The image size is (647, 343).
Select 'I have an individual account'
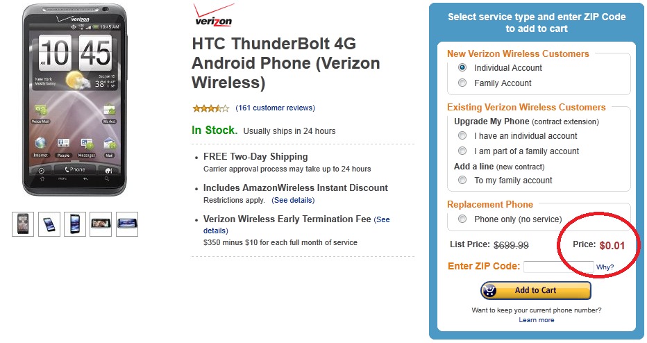click(462, 136)
